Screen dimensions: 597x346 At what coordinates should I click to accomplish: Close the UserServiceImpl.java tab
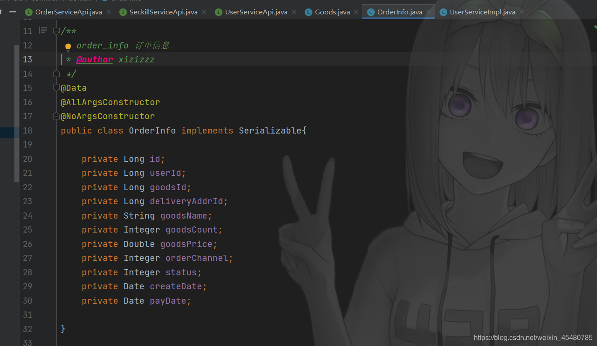coord(522,12)
